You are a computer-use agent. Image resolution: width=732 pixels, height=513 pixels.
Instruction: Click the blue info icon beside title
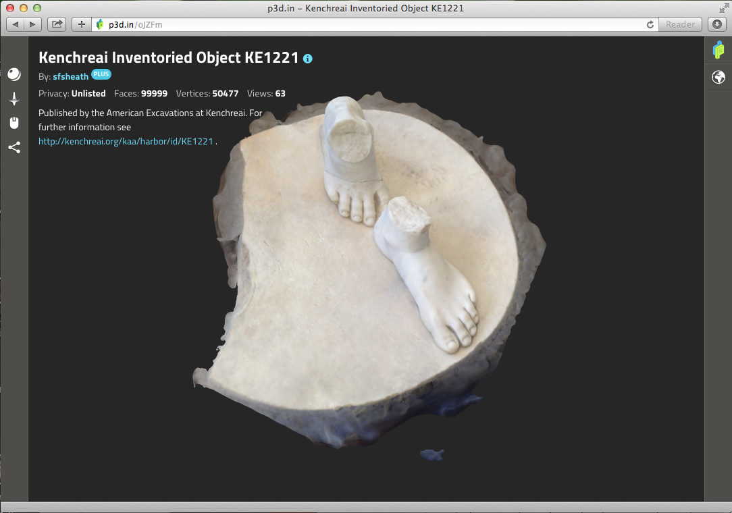pyautogui.click(x=308, y=59)
